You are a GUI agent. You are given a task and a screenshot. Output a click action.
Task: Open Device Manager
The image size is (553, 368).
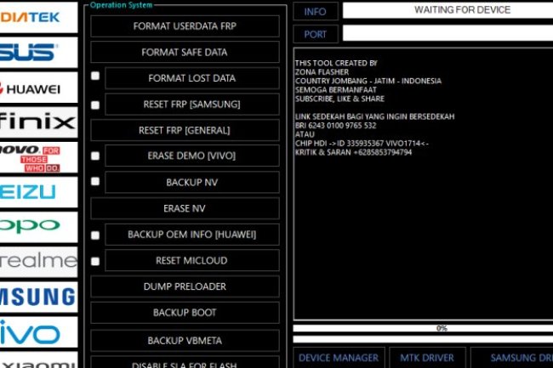click(x=339, y=358)
